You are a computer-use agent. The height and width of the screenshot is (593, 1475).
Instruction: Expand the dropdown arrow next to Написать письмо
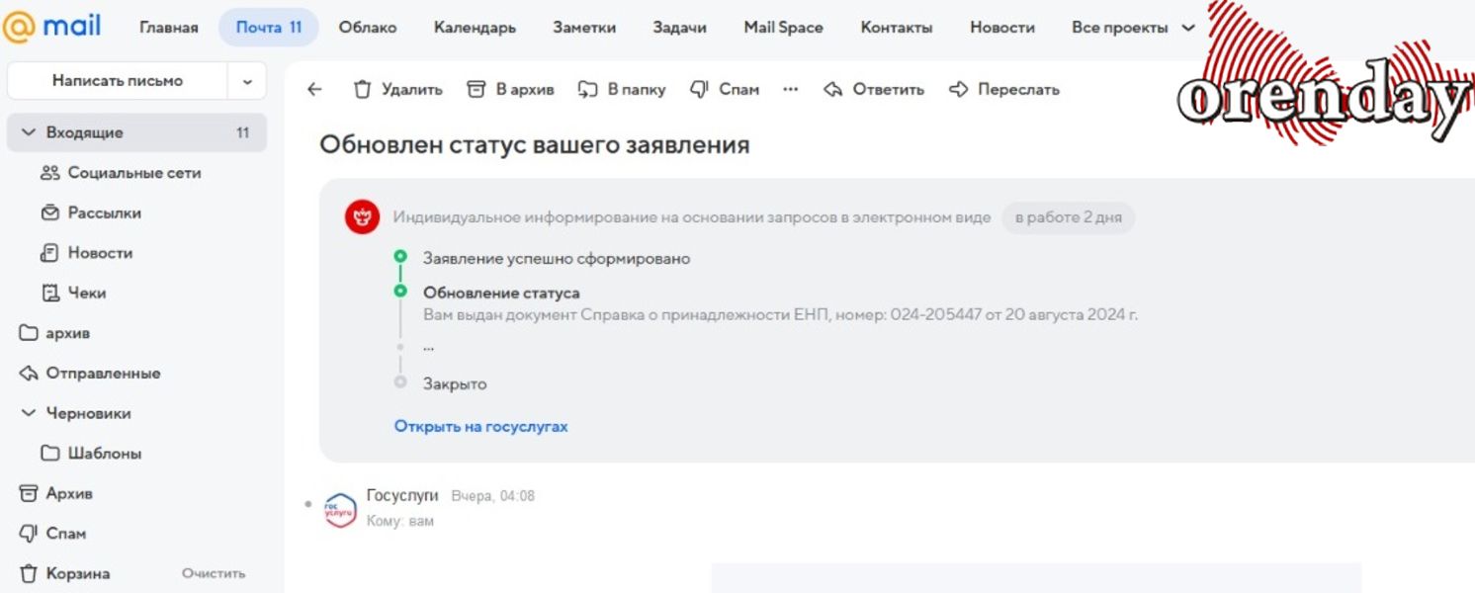pyautogui.click(x=247, y=81)
